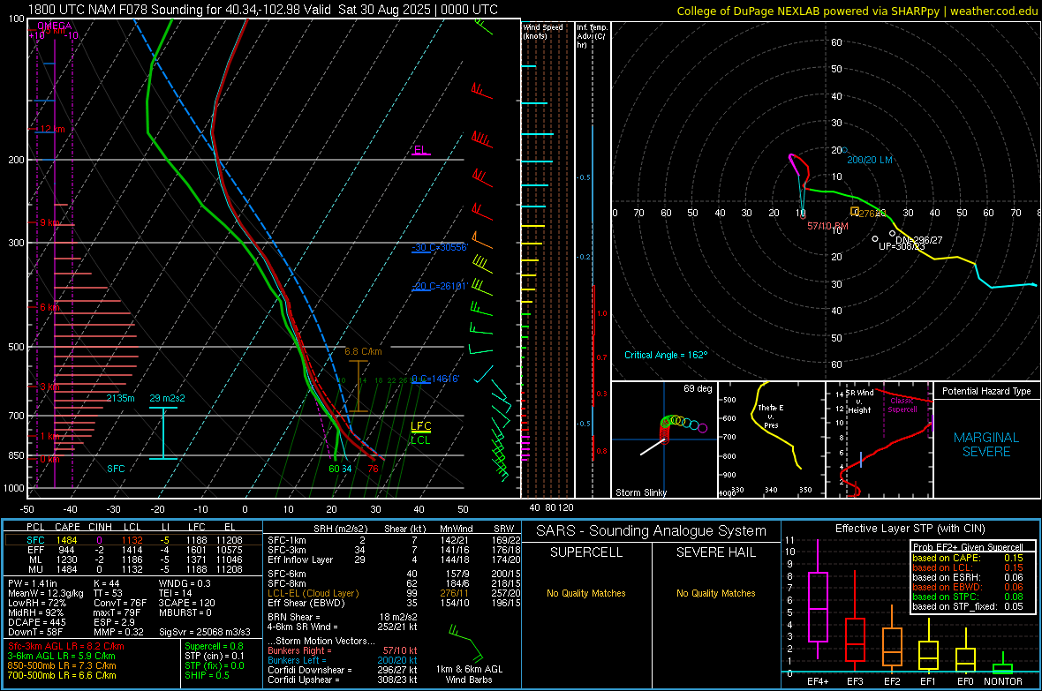
Task: Click the 'SEVERE HAIL' analogue column header
Action: coord(715,552)
